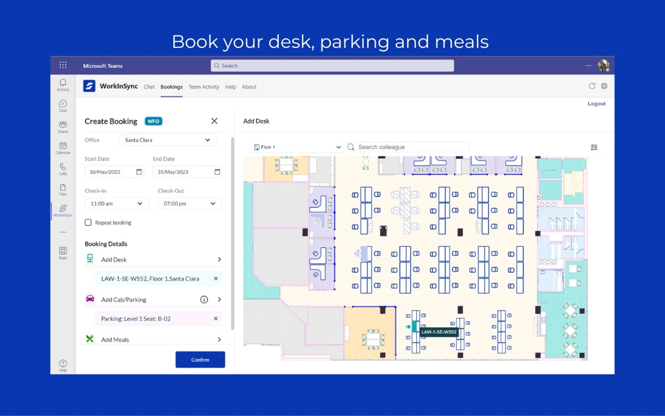Open the About tab
This screenshot has height=416, width=665.
point(249,87)
